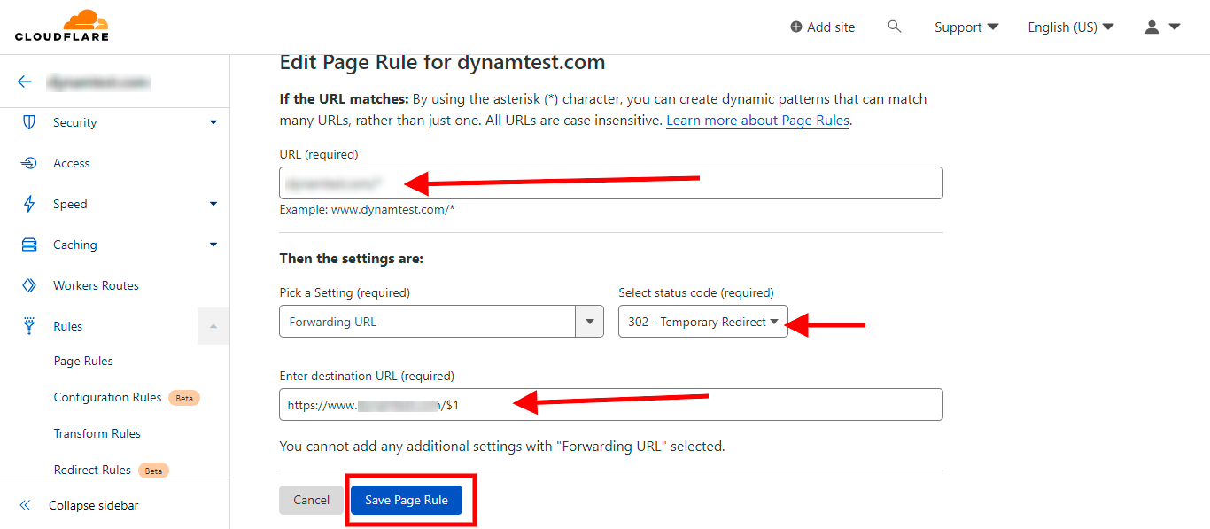Screen dimensions: 1210x529
Task: Expand the Security section arrow
Action: click(x=213, y=122)
